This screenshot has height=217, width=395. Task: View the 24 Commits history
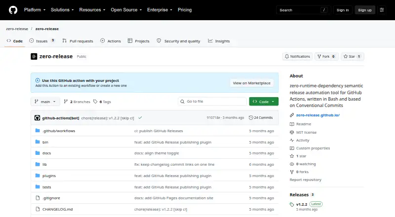click(261, 117)
